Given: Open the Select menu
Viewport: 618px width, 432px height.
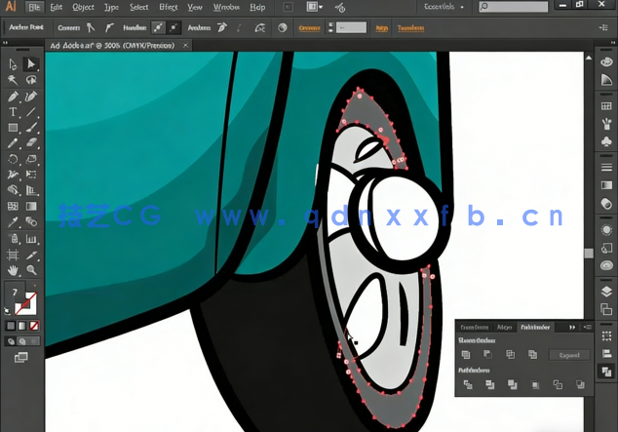Looking at the screenshot, I should (139, 7).
